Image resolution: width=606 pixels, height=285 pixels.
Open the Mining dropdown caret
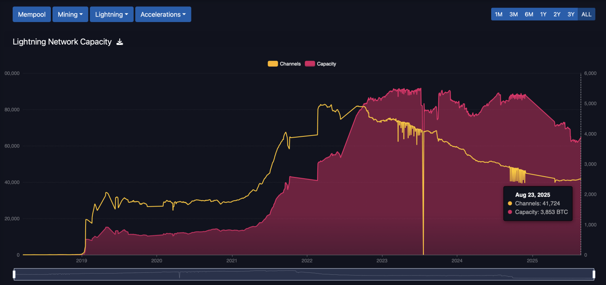(x=81, y=14)
